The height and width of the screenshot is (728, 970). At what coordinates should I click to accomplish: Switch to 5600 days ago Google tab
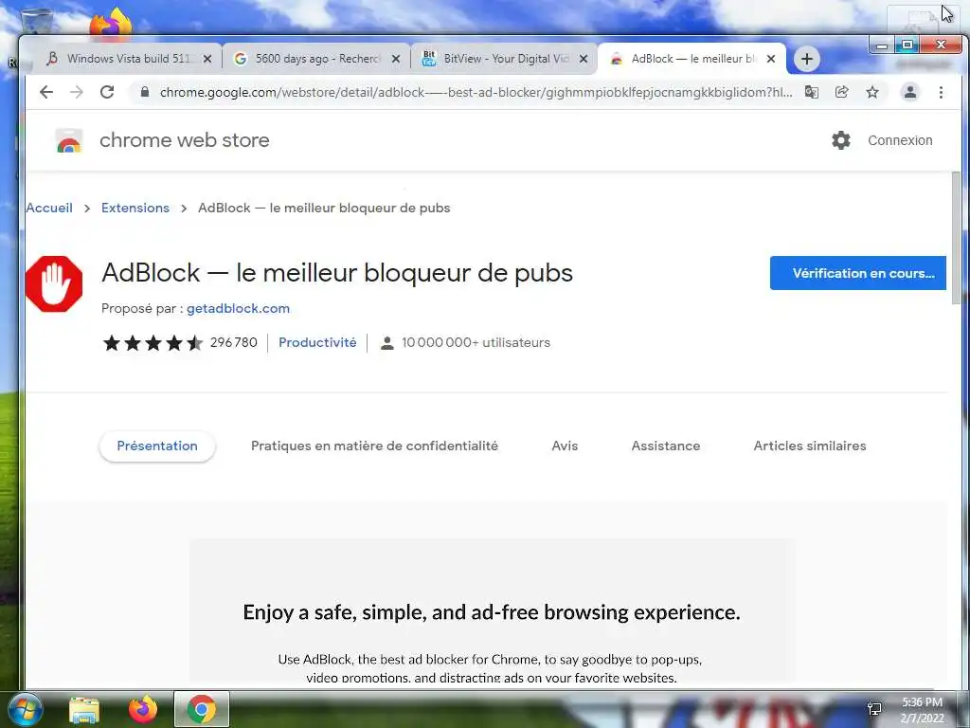click(x=315, y=59)
